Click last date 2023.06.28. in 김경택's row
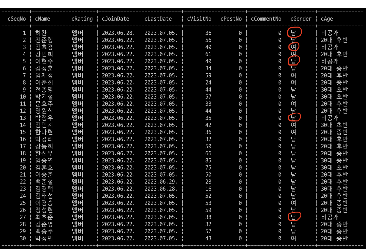Image resolution: width=366 pixels, height=249 pixels. [x=161, y=189]
